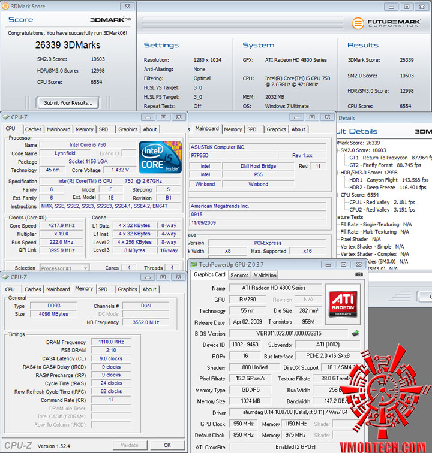
Task: Open Caches tab in the CPU-Z memory window
Action: 32,289
